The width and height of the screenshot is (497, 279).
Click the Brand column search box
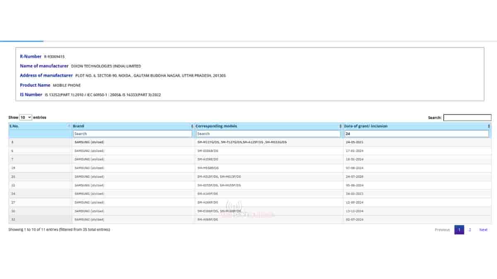[132, 134]
